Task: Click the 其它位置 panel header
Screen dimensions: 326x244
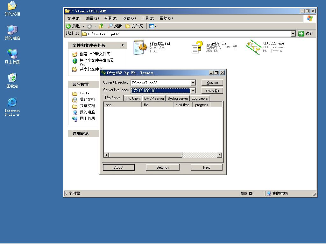Action: click(84, 85)
